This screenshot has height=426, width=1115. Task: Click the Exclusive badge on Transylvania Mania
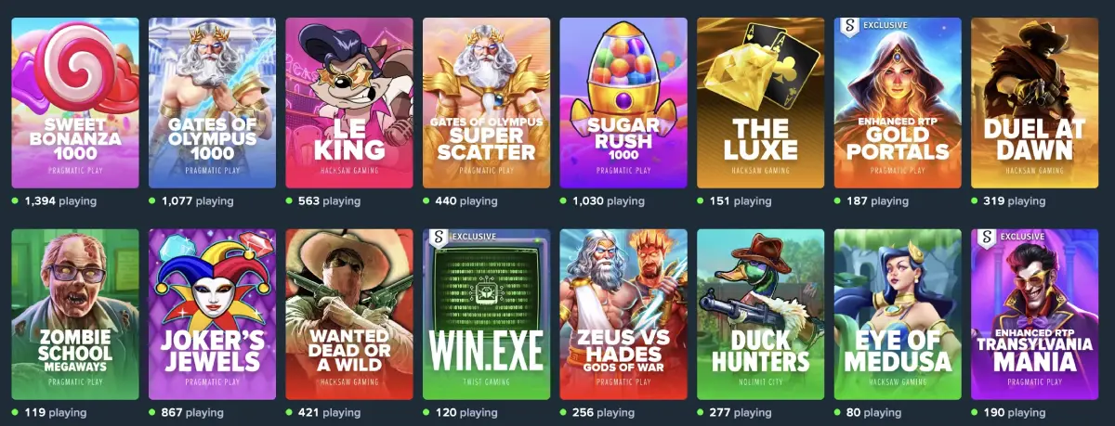[x=1011, y=238]
